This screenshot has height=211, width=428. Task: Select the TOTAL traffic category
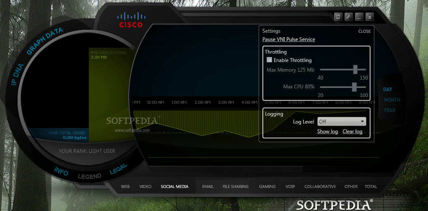click(x=371, y=186)
